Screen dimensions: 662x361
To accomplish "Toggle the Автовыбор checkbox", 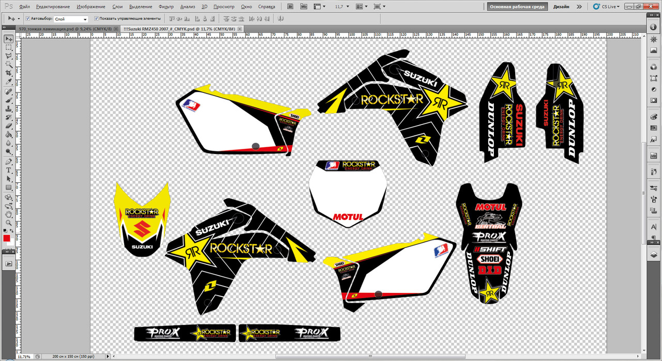I will [27, 19].
